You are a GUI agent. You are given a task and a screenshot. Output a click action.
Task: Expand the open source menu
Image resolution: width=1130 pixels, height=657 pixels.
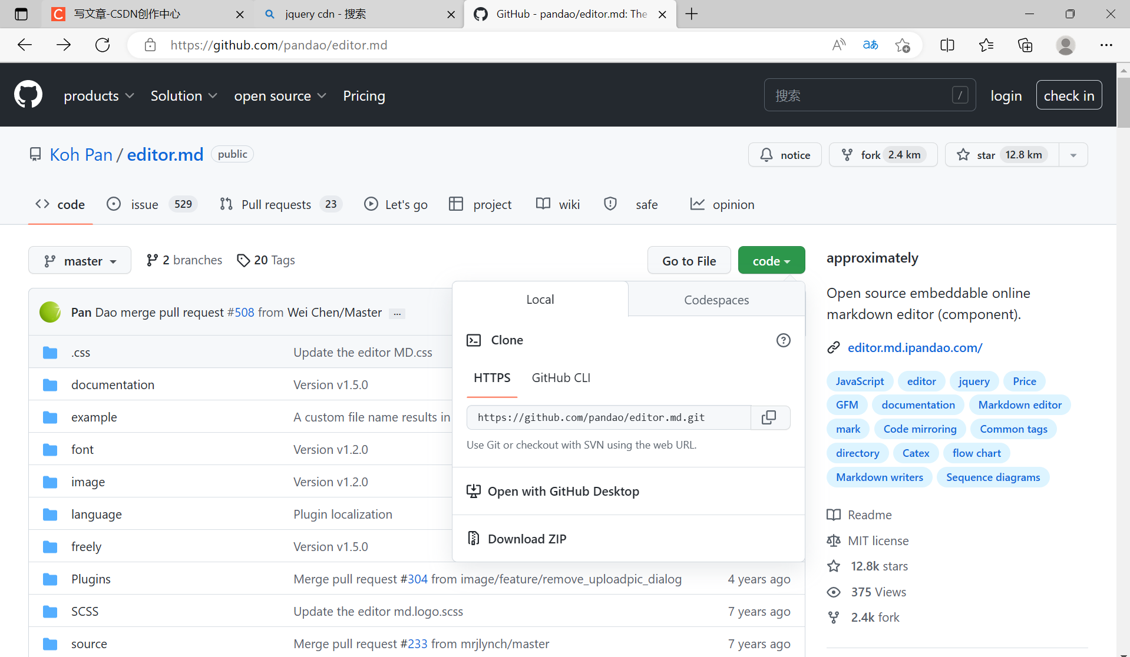280,95
